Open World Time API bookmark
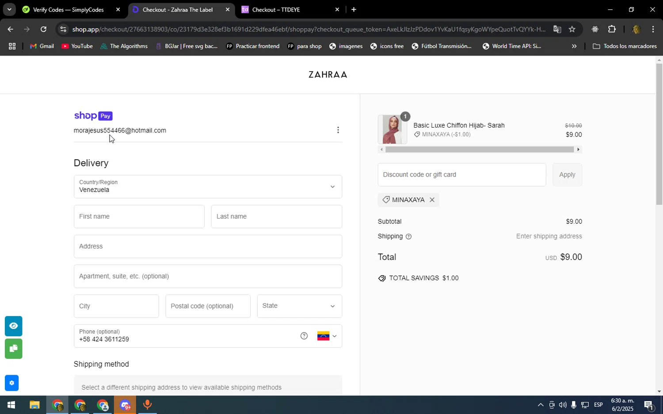 pyautogui.click(x=512, y=46)
